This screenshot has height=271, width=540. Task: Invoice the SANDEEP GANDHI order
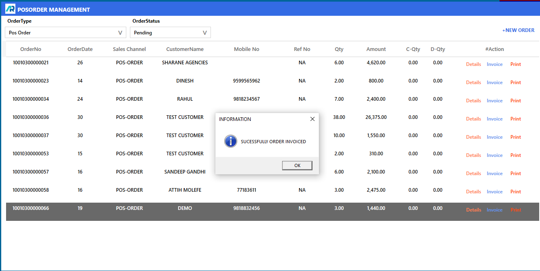point(494,174)
